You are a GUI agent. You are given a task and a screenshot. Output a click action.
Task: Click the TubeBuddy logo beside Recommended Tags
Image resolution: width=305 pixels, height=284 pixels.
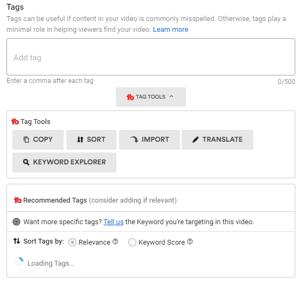[x=17, y=200]
